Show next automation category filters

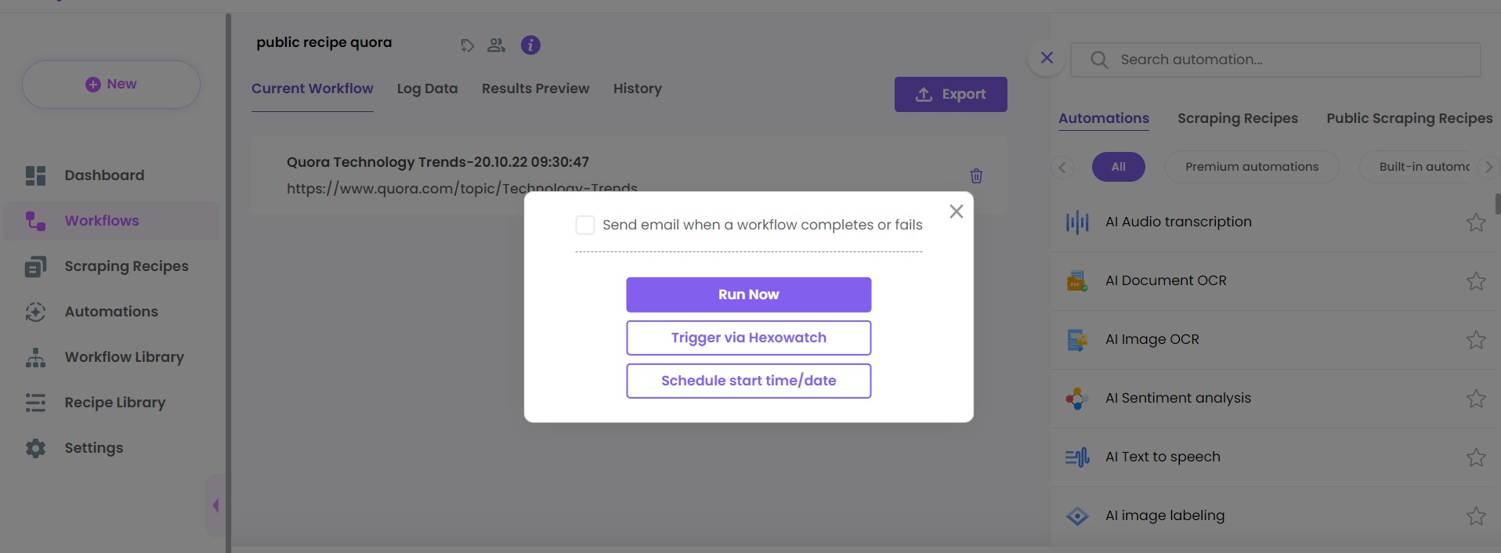pyautogui.click(x=1488, y=167)
